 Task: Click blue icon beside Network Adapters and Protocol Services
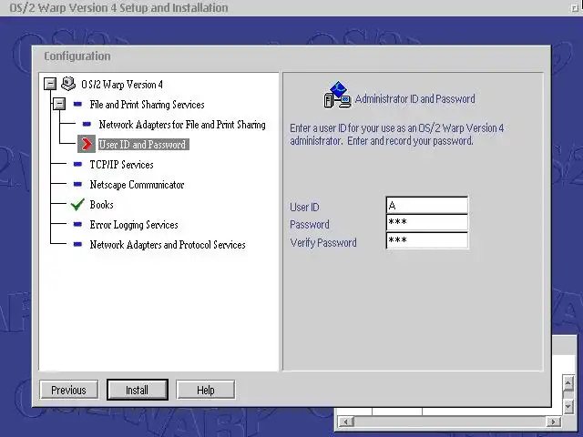coord(77,244)
